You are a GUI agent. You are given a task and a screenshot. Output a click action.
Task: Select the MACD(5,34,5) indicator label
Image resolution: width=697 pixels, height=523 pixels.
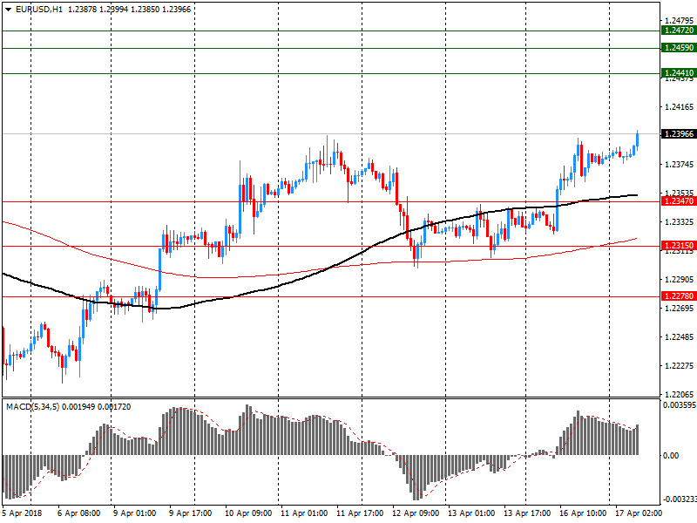(32, 407)
